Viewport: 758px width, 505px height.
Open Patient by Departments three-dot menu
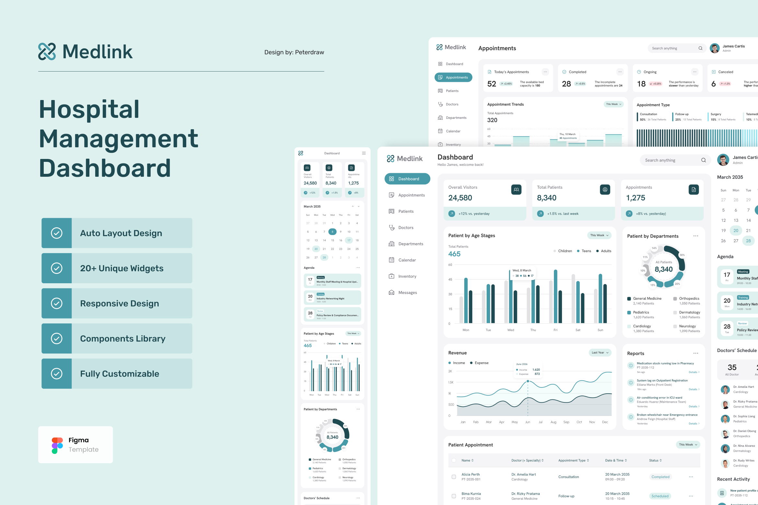click(x=695, y=236)
